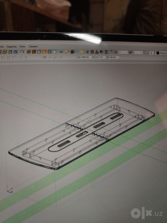Viewport: 167px width, 223px height.
Task: Click the blue cube with X mark icon
Action: (16, 52)
